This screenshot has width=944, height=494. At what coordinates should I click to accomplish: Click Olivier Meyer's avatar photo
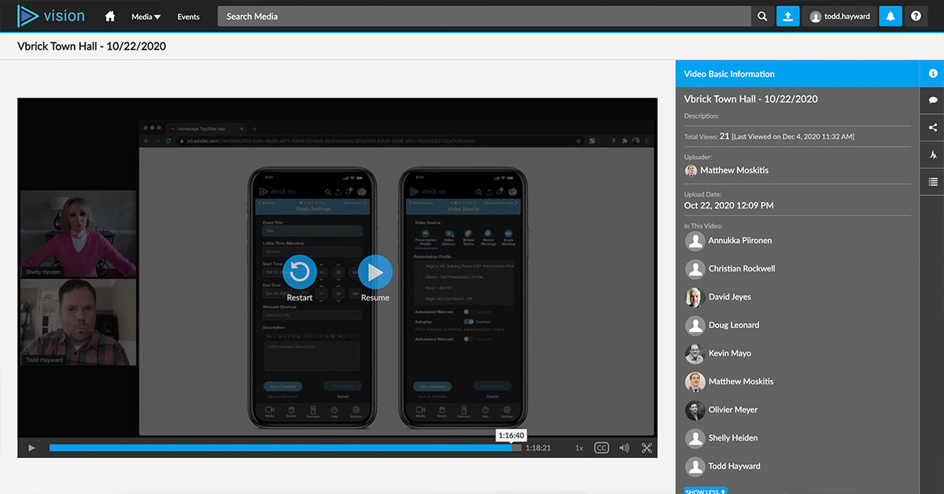tap(694, 410)
